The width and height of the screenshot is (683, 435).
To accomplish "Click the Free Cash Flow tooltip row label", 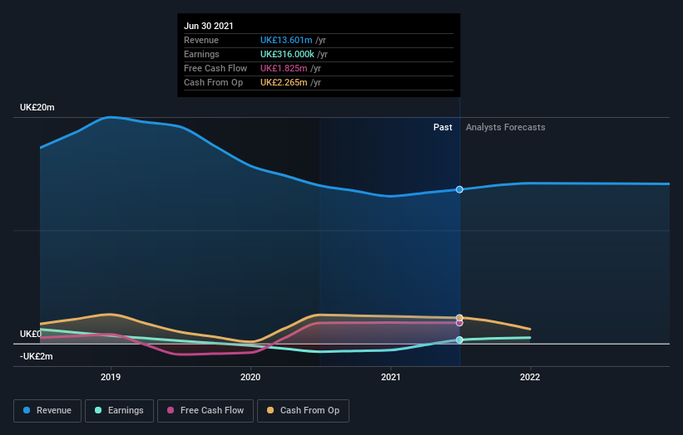I will click(x=215, y=68).
